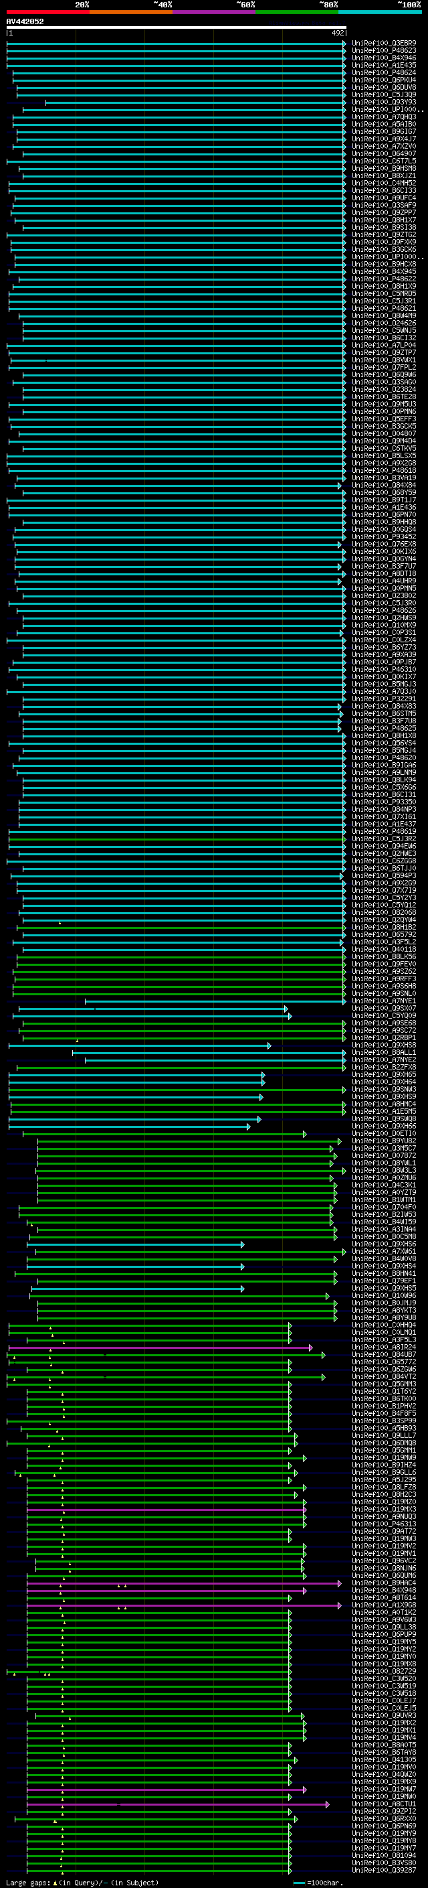
Task: Select hit UniRef100_B2ZFX8
Action: pyautogui.click(x=384, y=1068)
